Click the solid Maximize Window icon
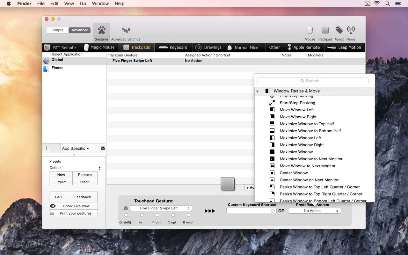 [x=272, y=152]
